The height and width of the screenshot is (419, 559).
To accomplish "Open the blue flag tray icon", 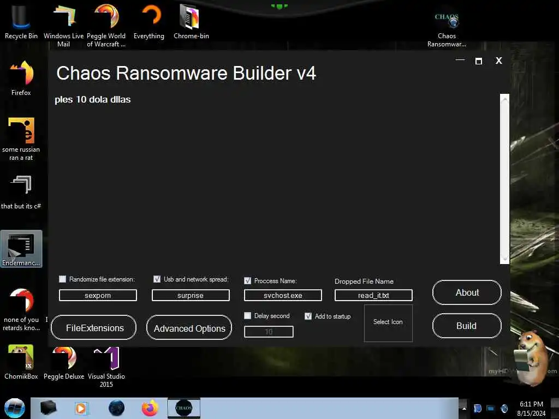I will tap(477, 408).
